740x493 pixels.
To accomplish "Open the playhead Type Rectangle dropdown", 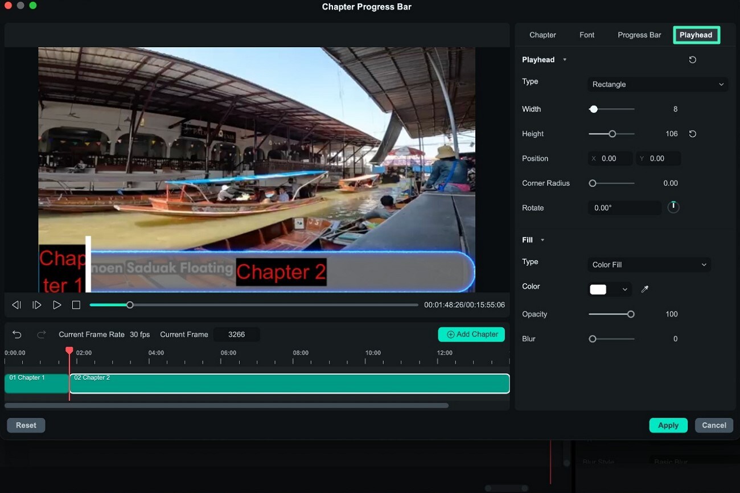I will point(657,84).
